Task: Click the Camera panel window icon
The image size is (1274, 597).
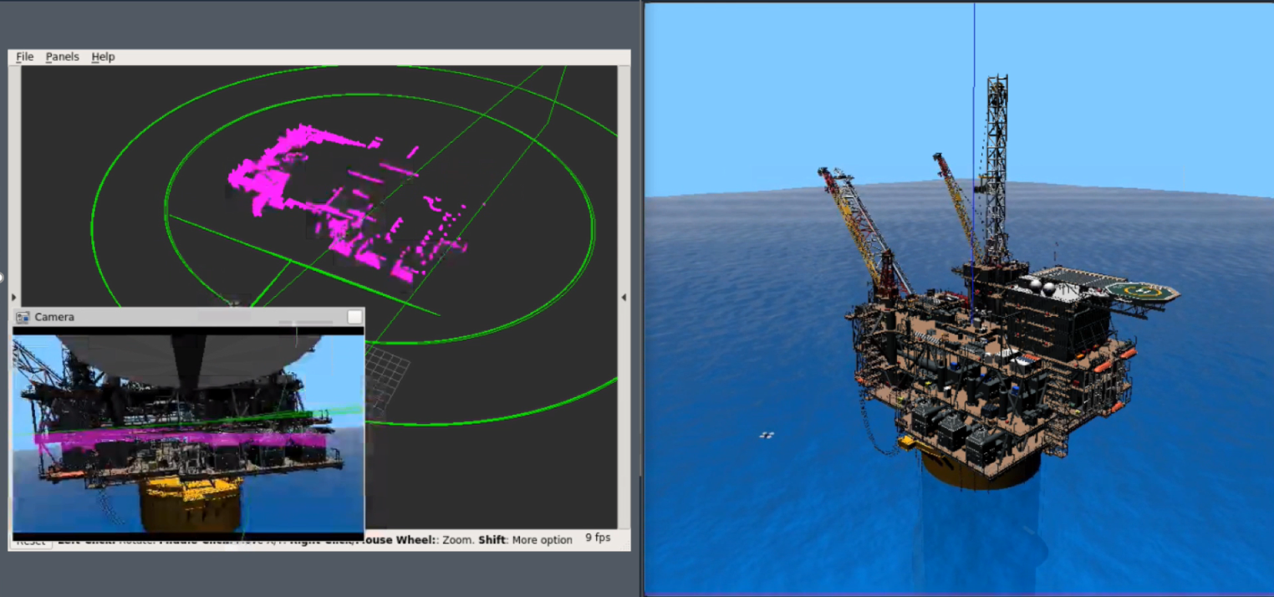Action: click(x=23, y=317)
